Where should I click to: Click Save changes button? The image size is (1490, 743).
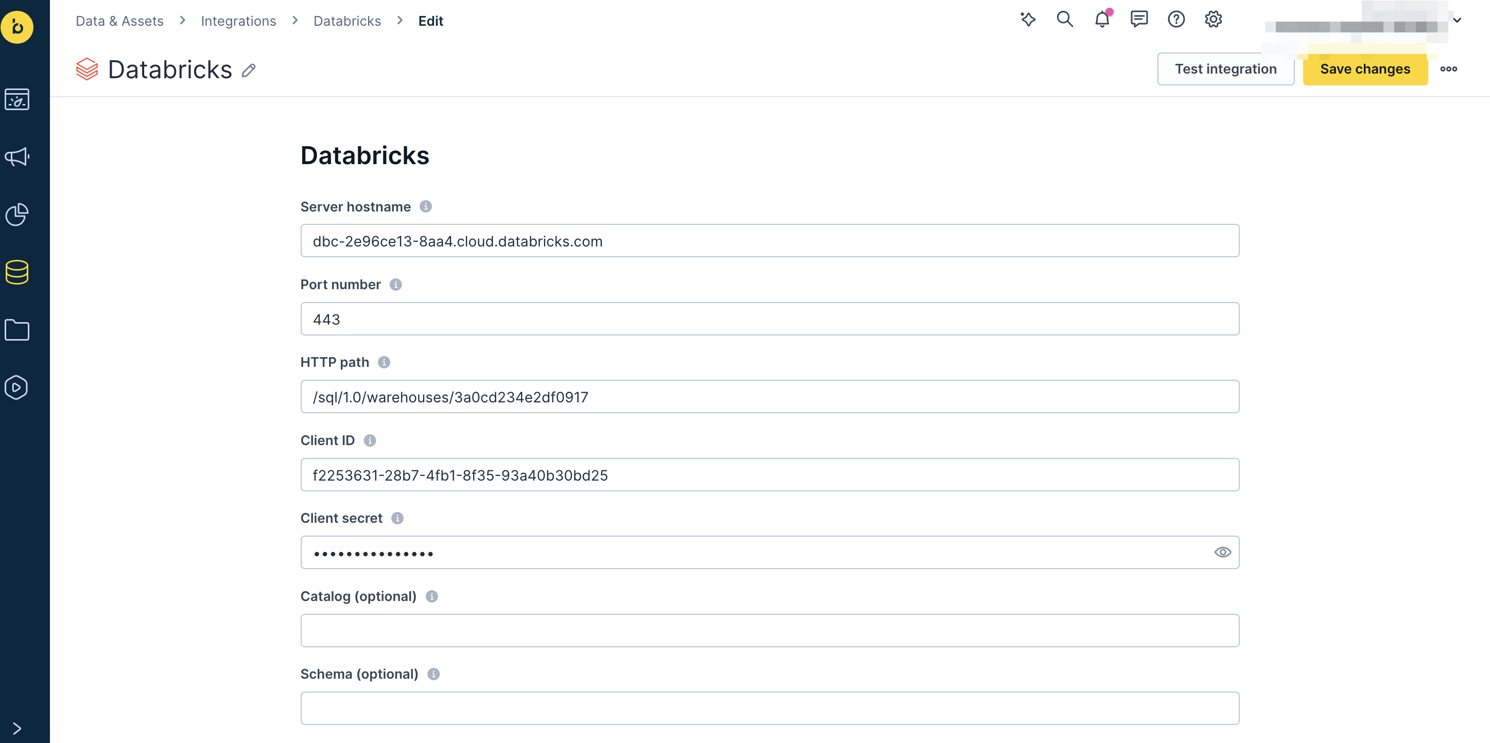1365,69
